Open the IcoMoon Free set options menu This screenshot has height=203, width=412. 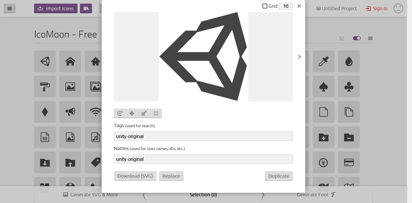370,38
